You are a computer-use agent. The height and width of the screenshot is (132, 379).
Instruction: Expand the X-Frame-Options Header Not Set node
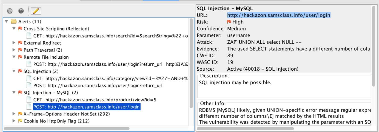(x=14, y=114)
